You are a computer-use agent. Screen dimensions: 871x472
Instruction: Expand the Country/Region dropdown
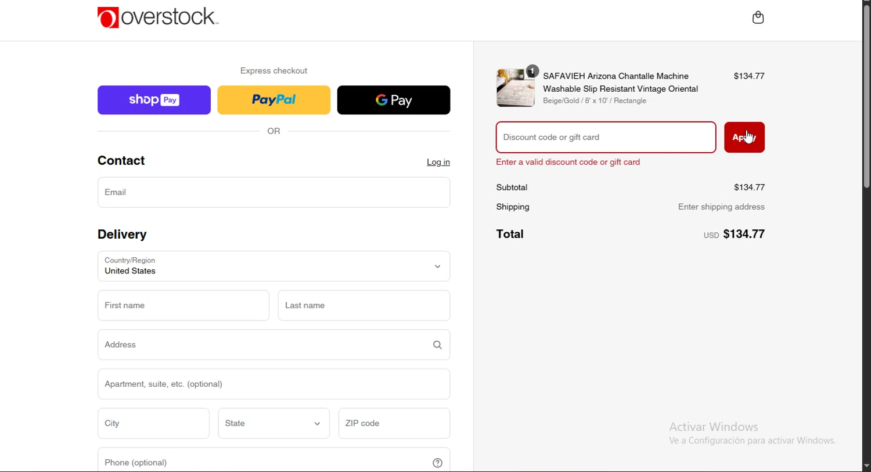[273, 266]
